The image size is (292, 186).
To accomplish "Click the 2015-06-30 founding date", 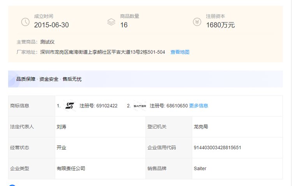I will [x=51, y=25].
